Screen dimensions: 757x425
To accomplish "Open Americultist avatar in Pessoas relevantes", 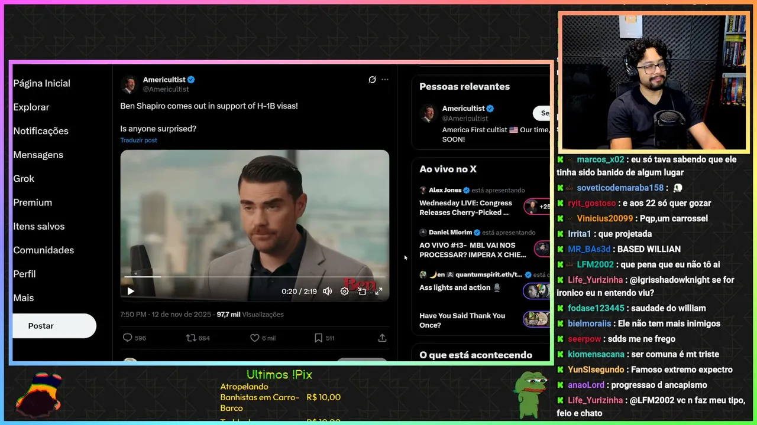I will (428, 113).
